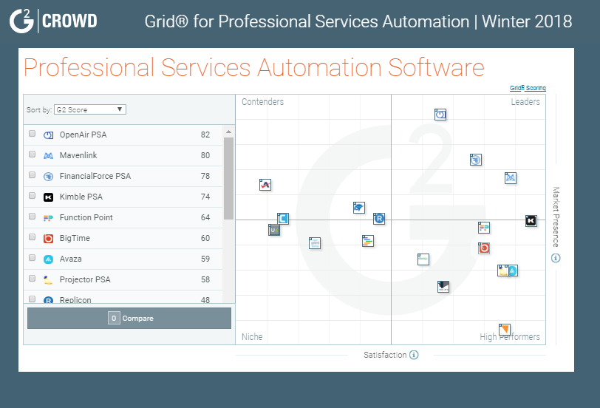Screen dimensions: 600x408
Task: Click the Kimble PSA logo in the list
Action: point(48,197)
